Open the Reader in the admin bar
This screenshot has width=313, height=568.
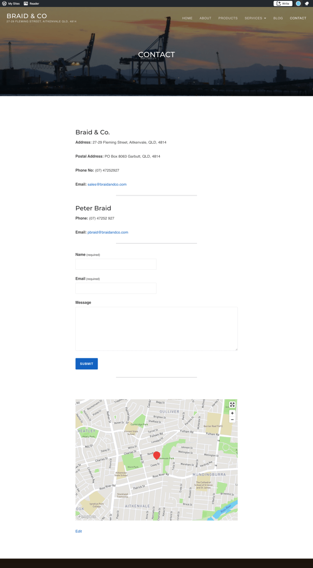point(32,3)
